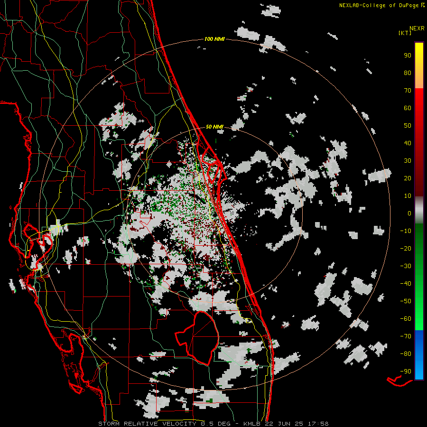Select the -80 scale value

click(x=406, y=354)
